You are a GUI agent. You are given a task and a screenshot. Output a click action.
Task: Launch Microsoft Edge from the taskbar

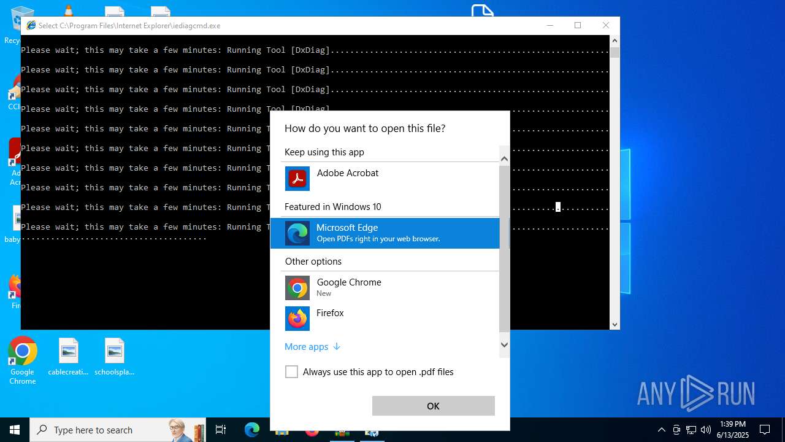coord(252,430)
